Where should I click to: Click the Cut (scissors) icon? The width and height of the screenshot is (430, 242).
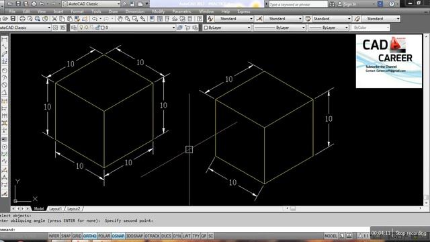(x=54, y=19)
